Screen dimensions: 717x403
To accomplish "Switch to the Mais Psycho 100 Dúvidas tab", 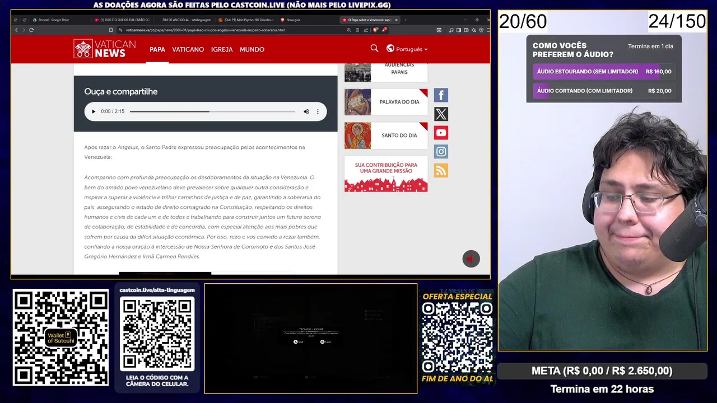I will (246, 20).
